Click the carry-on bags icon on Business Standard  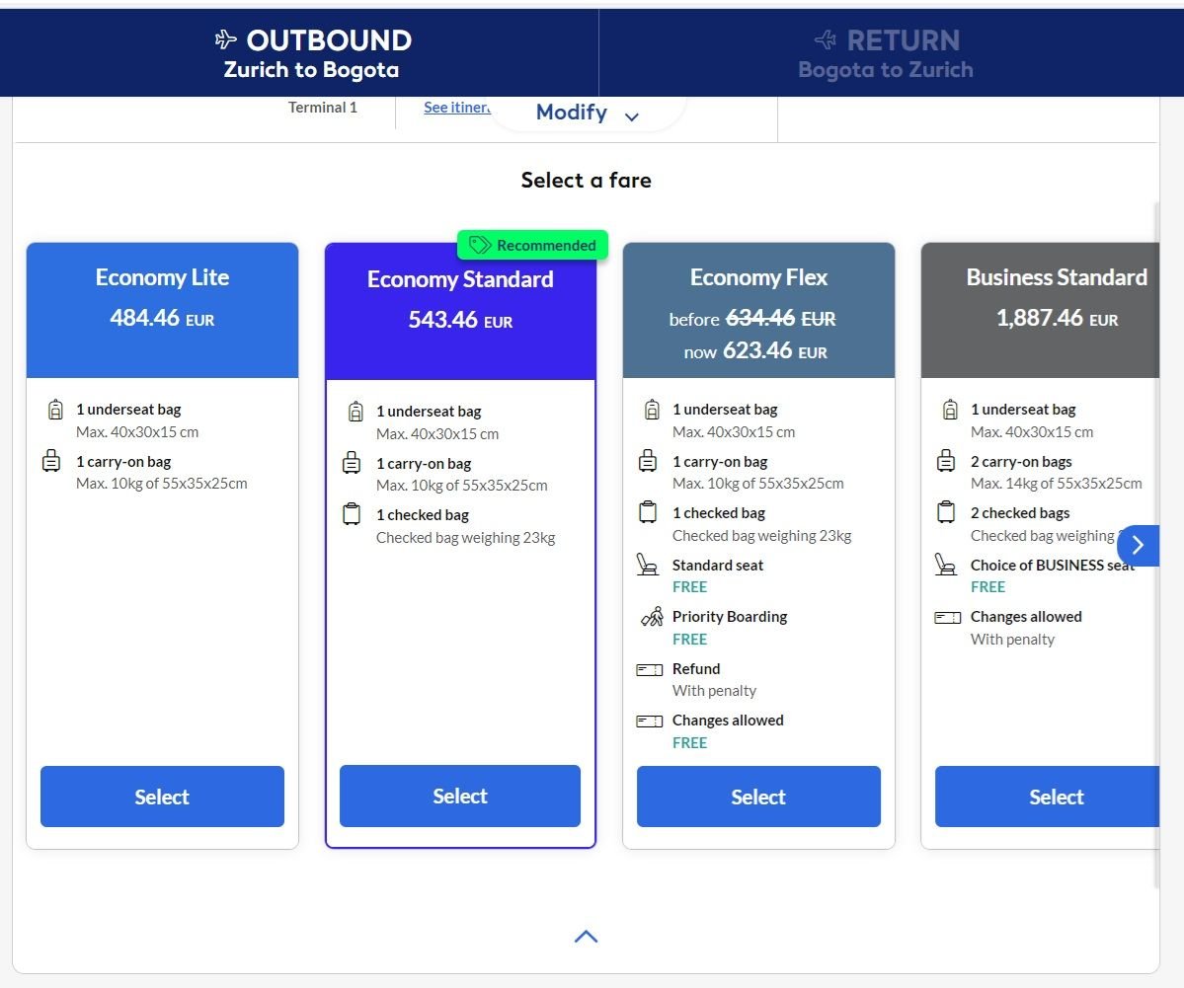945,461
